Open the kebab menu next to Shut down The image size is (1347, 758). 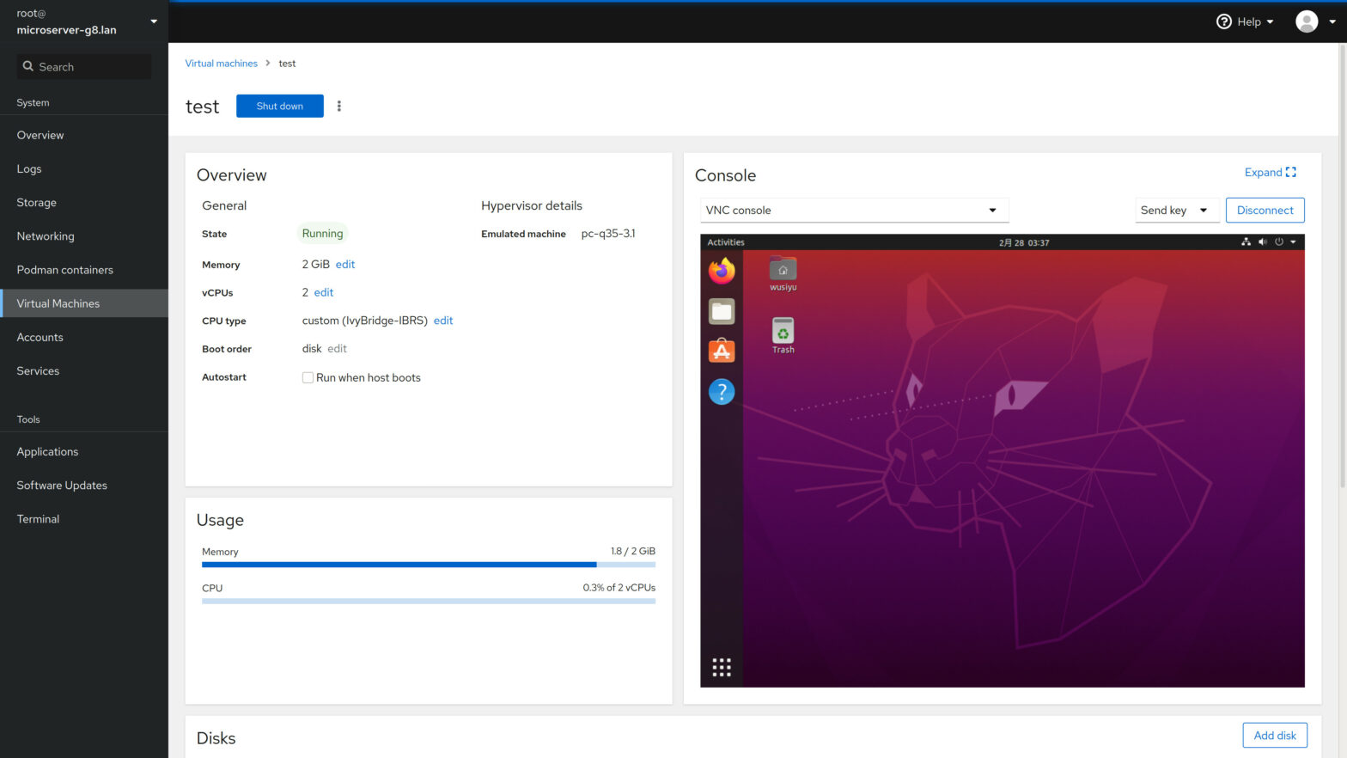339,106
